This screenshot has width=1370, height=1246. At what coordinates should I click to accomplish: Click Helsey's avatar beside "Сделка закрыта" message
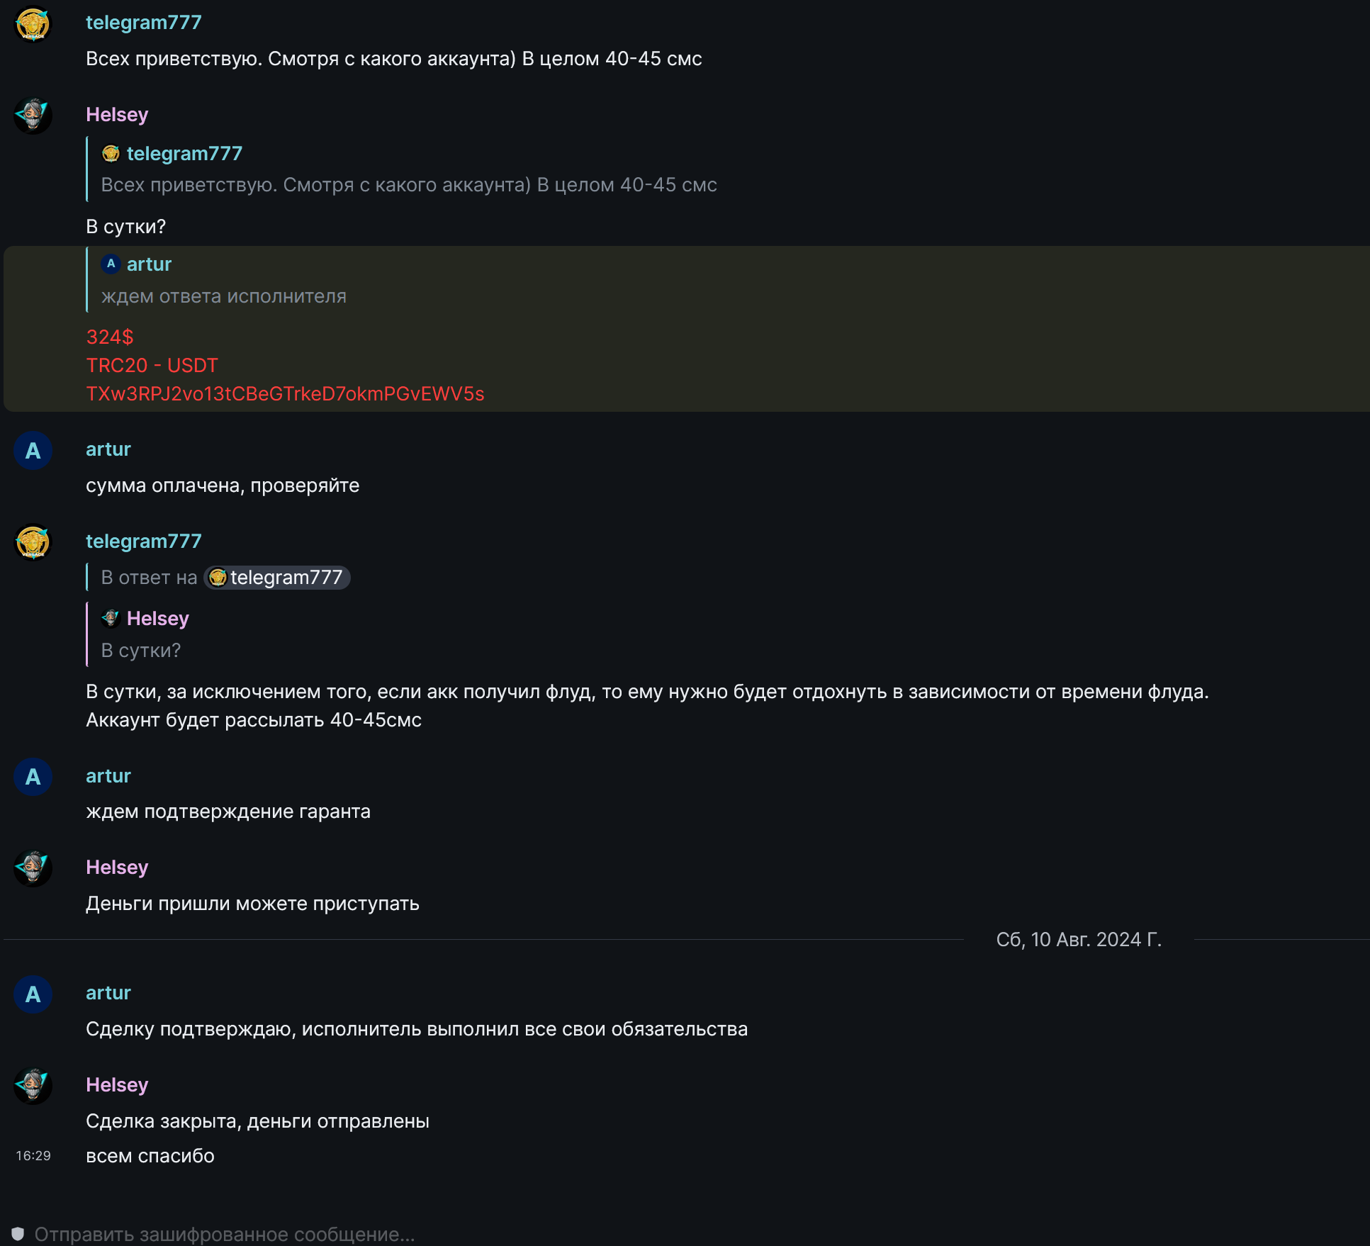33,1086
